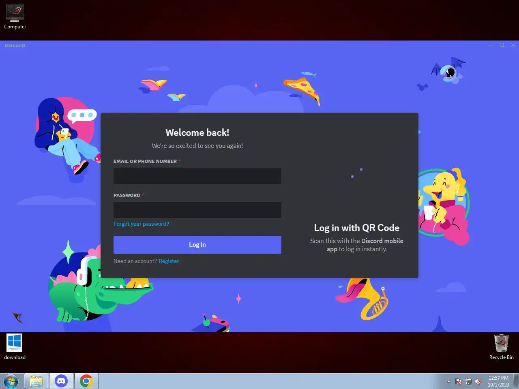Maximize the Discord window
Screen dimensions: 519x389
pos(502,45)
